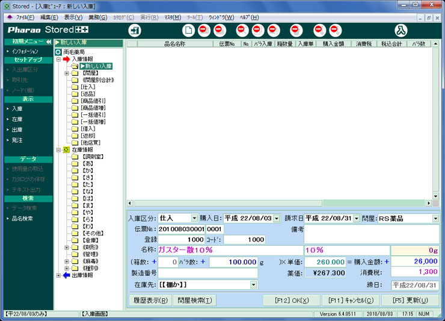Confirm with the [F12] OK(X) button
This screenshot has height=321, width=445.
292,301
